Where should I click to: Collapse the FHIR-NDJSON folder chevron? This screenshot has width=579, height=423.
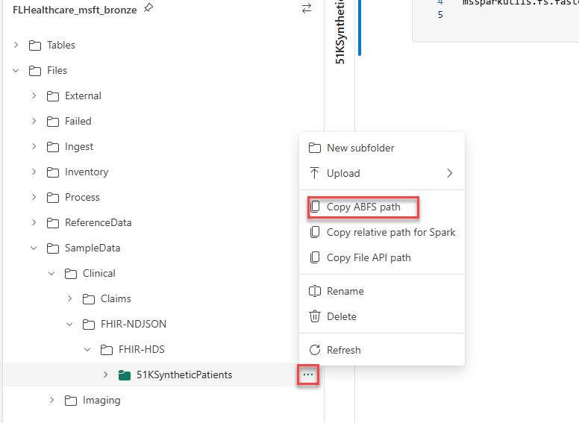click(69, 324)
